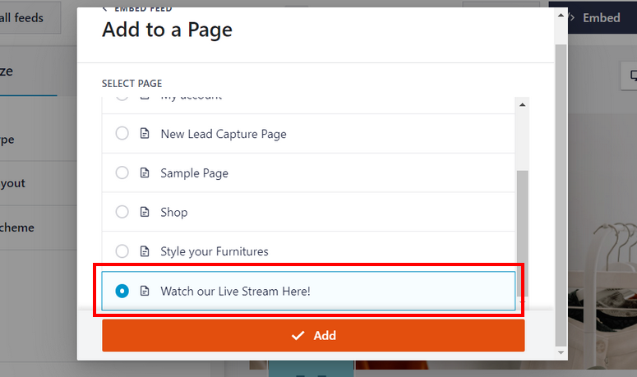Click the page icon beside Shop
This screenshot has height=377, width=637.
click(145, 212)
